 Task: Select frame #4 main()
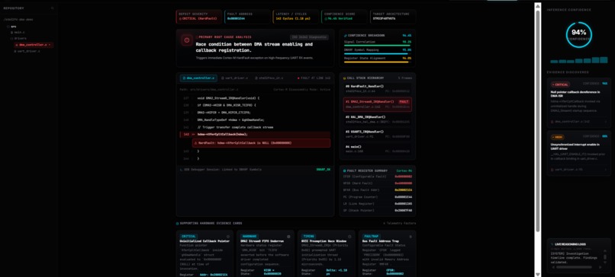[377, 149]
